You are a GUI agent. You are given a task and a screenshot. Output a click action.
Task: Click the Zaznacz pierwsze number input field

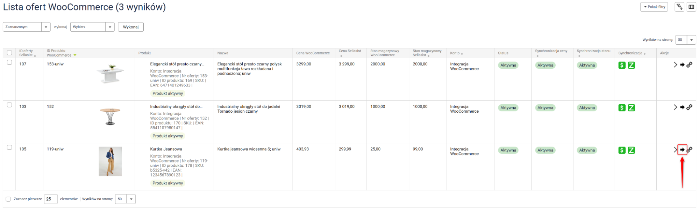(51, 199)
